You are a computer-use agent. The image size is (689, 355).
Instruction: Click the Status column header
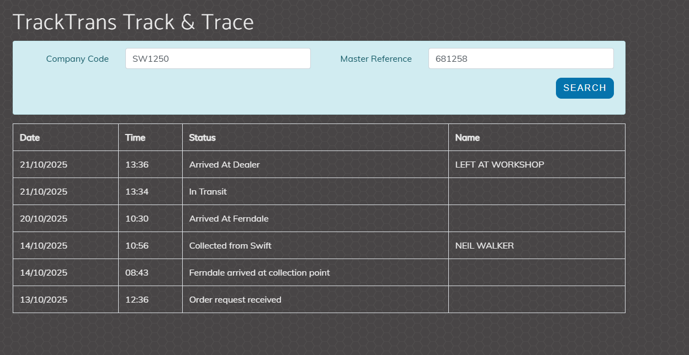[x=202, y=138]
